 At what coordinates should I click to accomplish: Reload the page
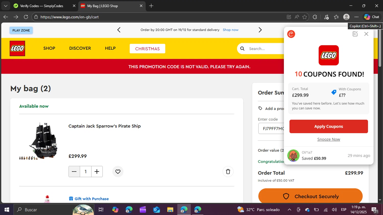pyautogui.click(x=26, y=17)
